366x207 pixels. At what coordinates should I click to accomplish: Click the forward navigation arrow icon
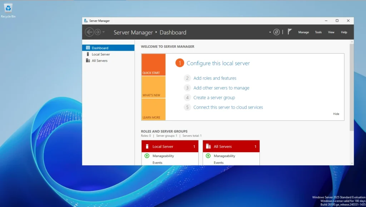(98, 32)
